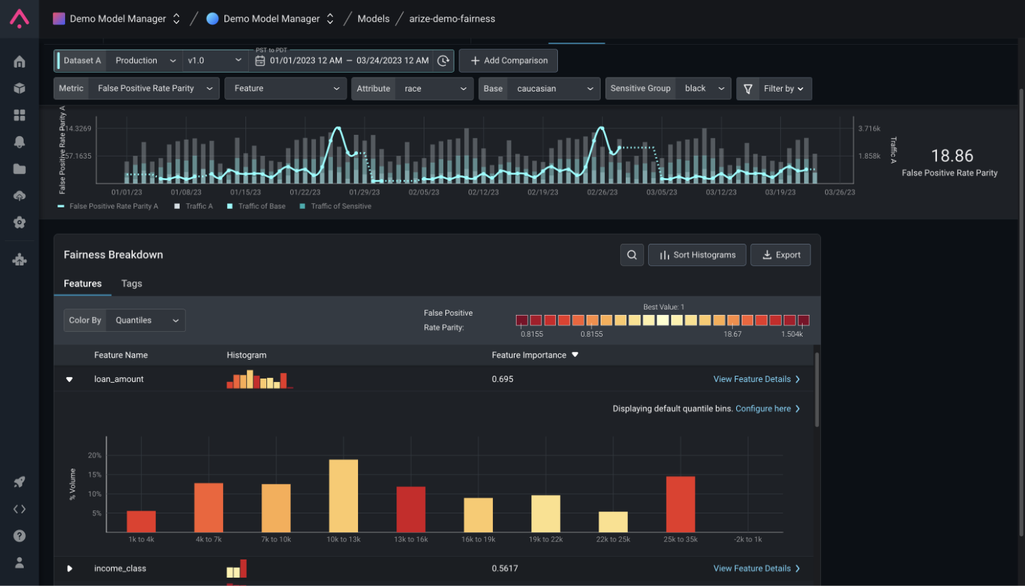Click the Dataset A label
Viewport: 1025px width, 586px height.
(x=82, y=61)
